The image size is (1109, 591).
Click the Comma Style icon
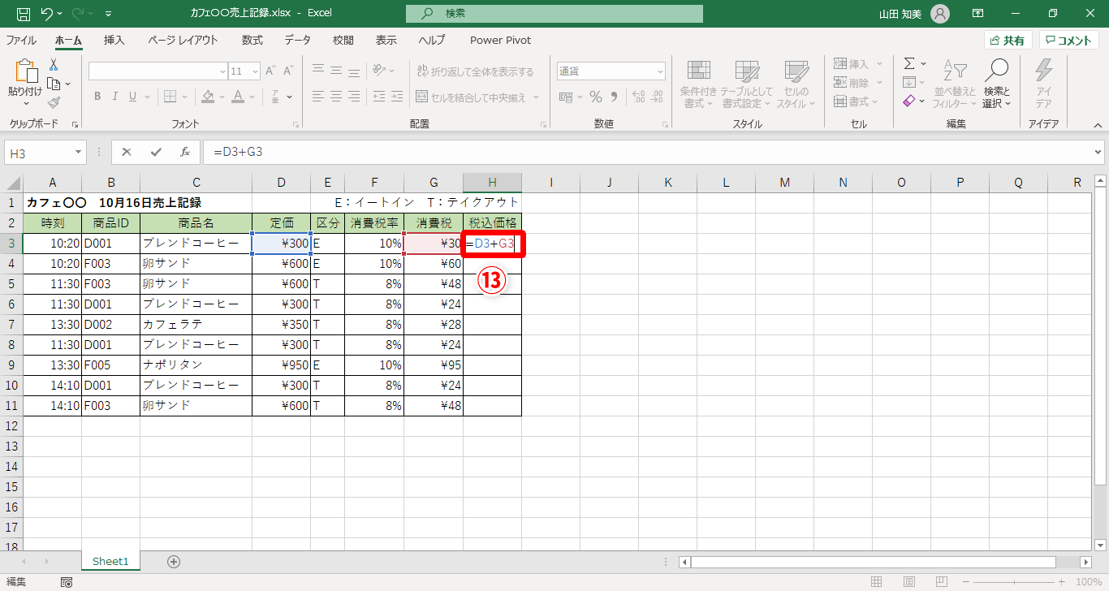click(613, 97)
